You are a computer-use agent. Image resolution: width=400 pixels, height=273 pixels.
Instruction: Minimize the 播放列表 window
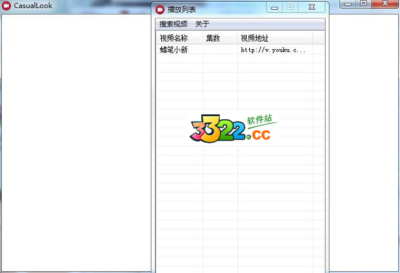click(x=274, y=7)
